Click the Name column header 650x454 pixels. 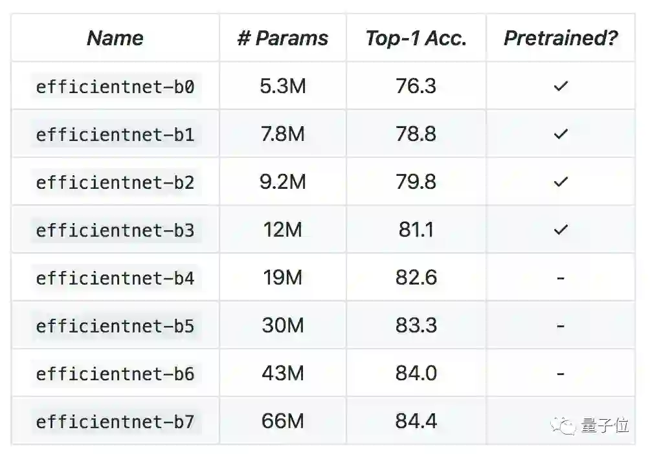click(115, 38)
